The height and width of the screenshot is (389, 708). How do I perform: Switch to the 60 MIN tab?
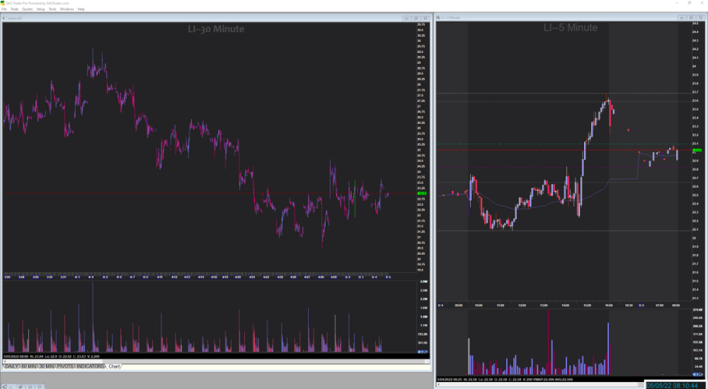coord(30,366)
